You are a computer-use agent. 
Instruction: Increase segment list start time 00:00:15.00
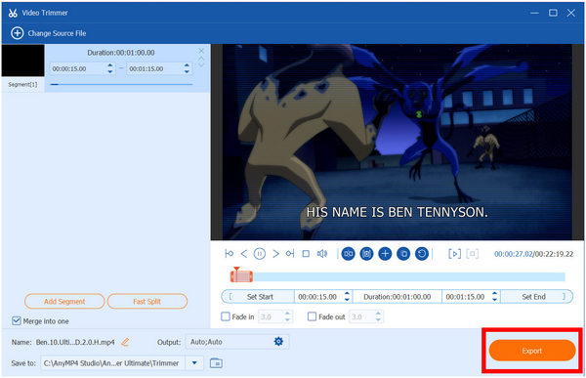pyautogui.click(x=109, y=65)
